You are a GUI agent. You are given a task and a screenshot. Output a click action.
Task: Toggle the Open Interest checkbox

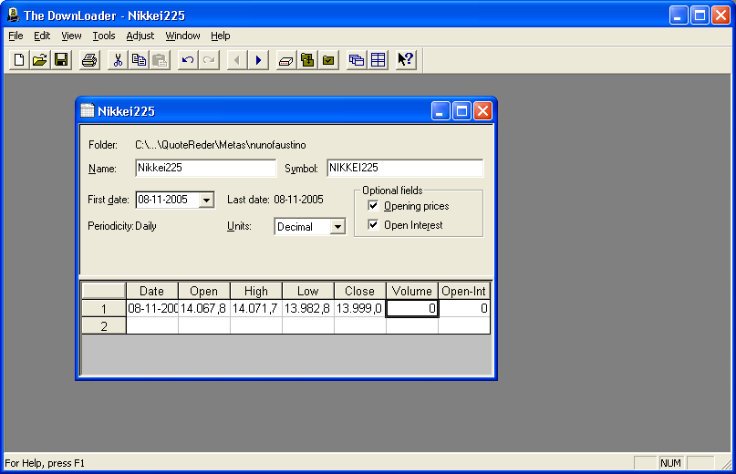pyautogui.click(x=373, y=225)
